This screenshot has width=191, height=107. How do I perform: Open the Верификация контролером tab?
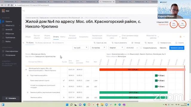97,37
